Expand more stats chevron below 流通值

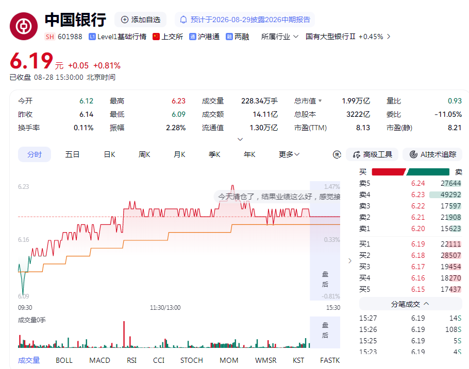[x=240, y=139]
